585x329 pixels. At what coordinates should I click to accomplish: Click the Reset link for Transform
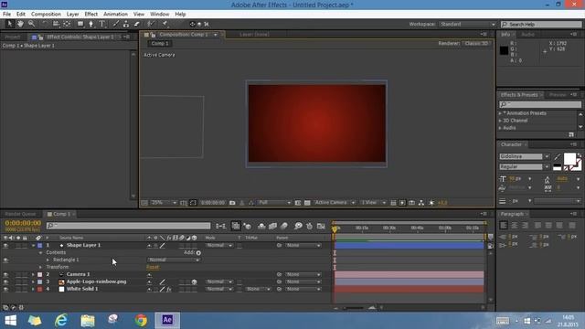[153, 267]
